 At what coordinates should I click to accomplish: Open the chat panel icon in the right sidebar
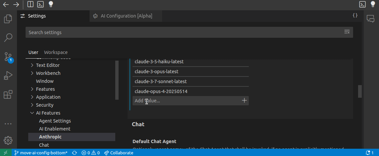point(370,19)
